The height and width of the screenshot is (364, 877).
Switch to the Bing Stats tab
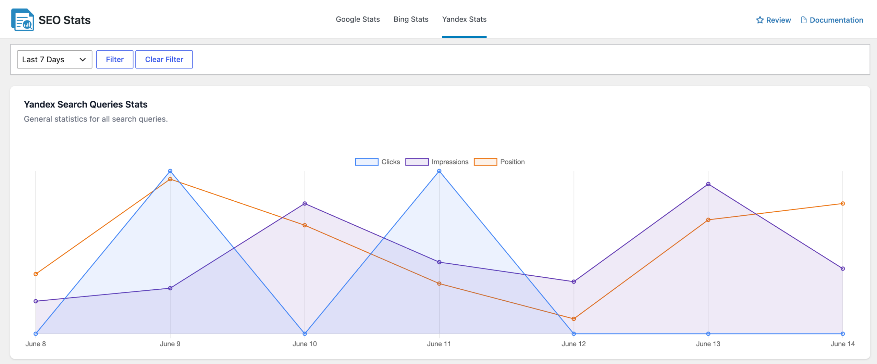(x=411, y=19)
